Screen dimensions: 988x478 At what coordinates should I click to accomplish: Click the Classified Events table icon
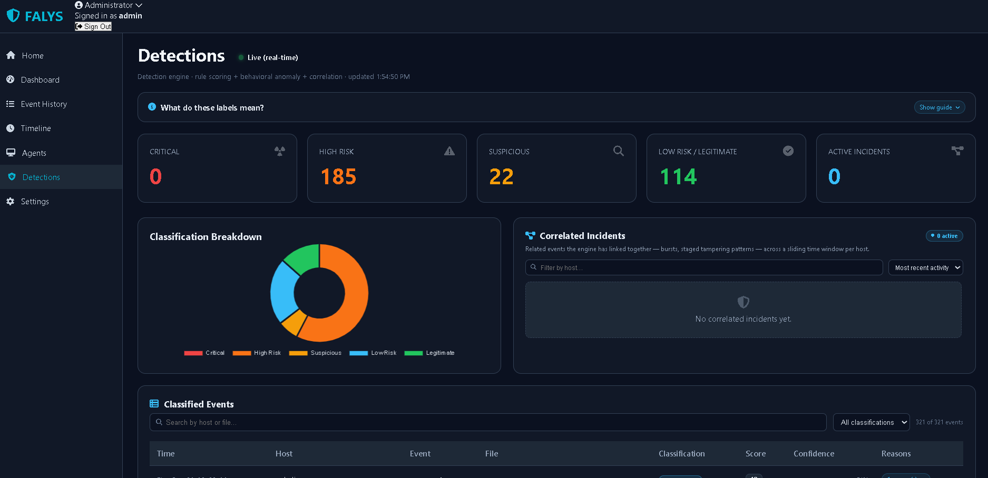154,404
